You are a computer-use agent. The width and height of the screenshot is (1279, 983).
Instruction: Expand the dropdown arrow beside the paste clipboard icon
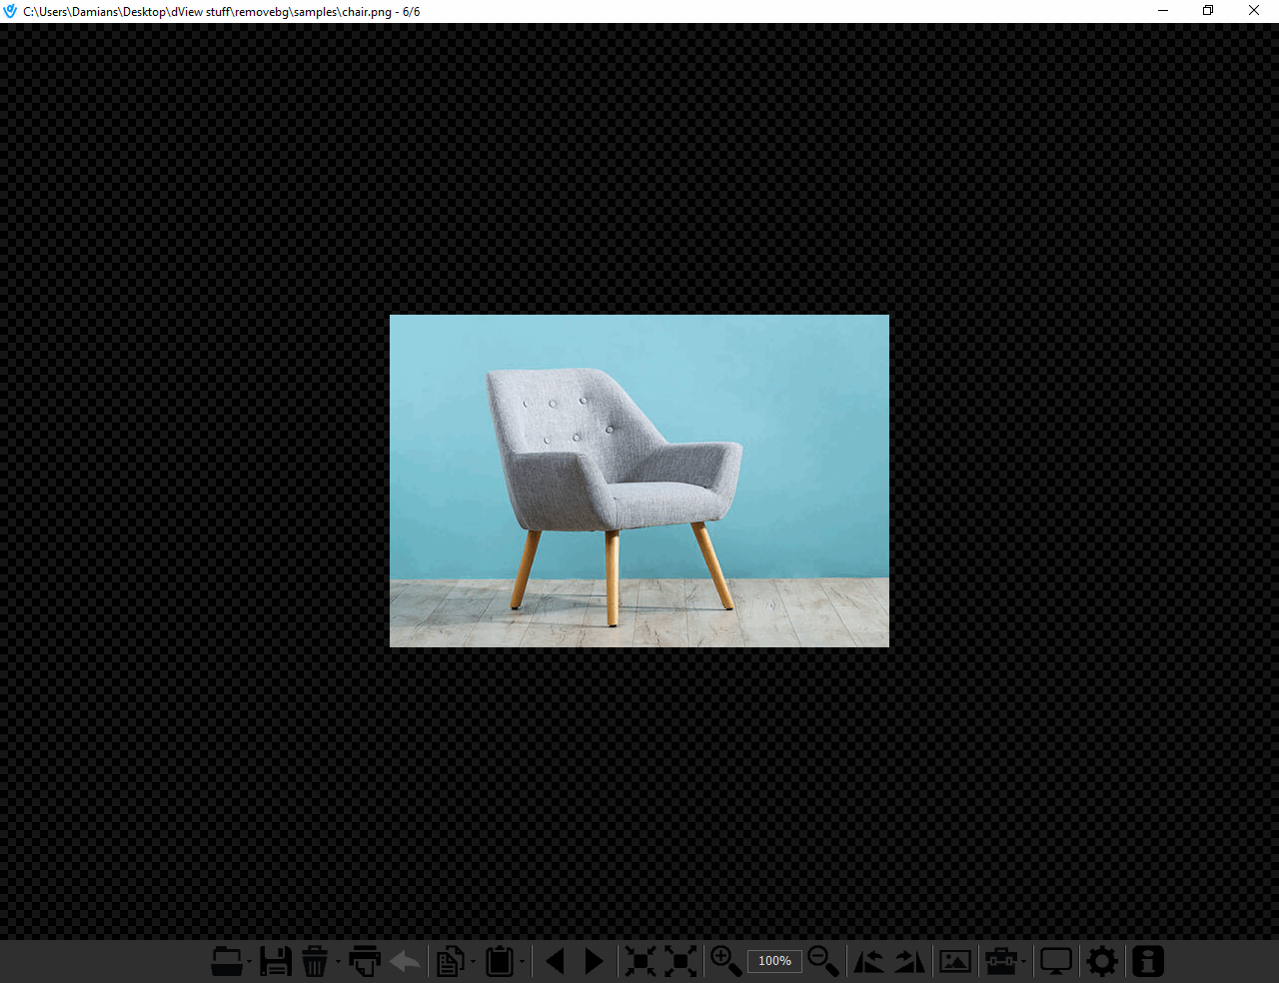click(523, 962)
